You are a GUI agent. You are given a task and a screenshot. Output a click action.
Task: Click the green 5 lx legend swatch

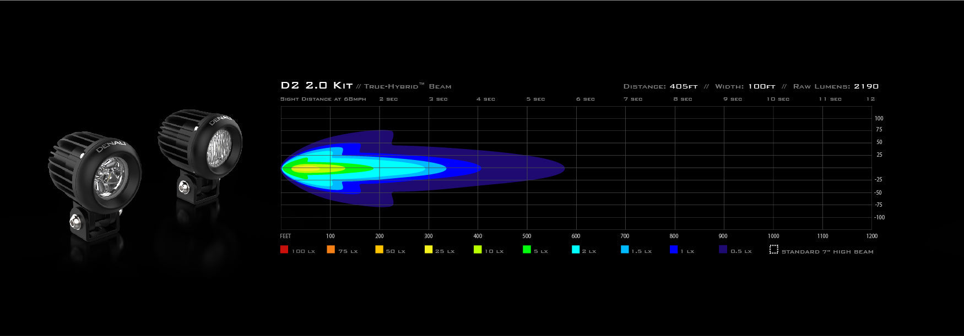(x=527, y=250)
